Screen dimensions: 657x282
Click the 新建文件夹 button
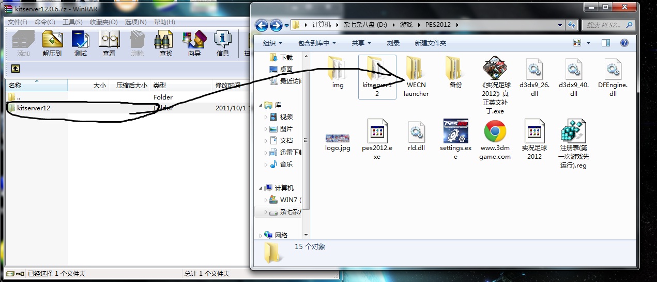(430, 43)
